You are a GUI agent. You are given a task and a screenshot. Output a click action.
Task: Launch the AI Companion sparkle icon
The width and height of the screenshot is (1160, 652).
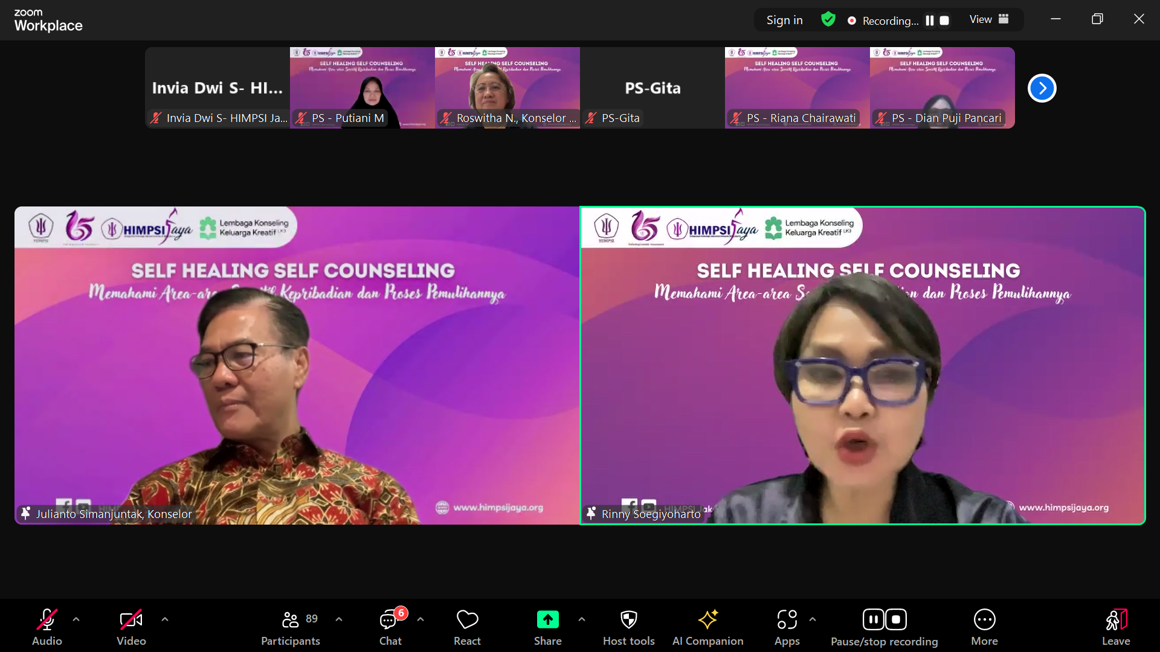pyautogui.click(x=707, y=620)
